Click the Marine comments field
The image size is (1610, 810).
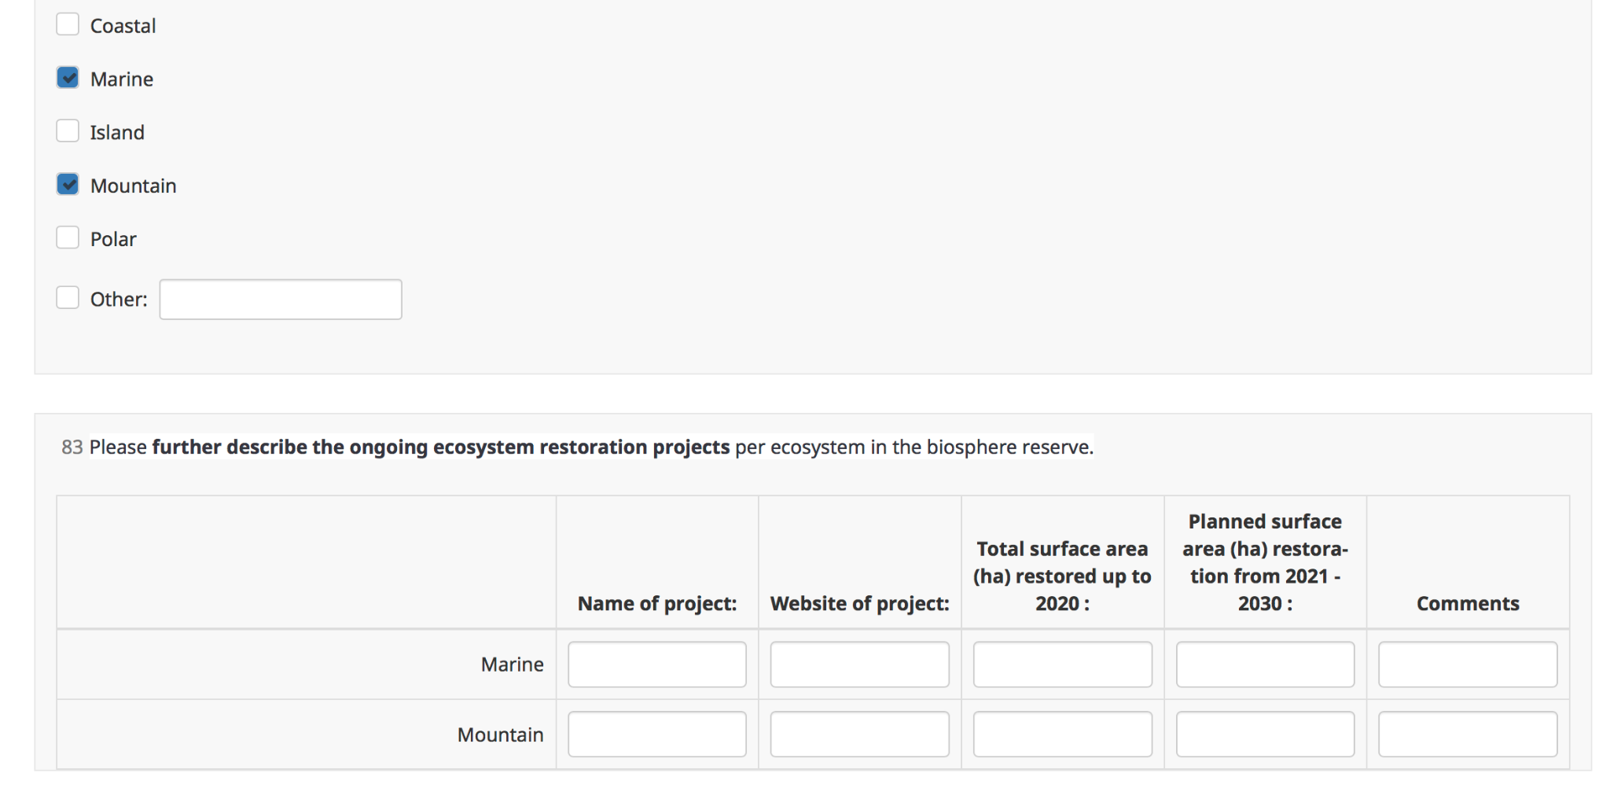point(1468,665)
